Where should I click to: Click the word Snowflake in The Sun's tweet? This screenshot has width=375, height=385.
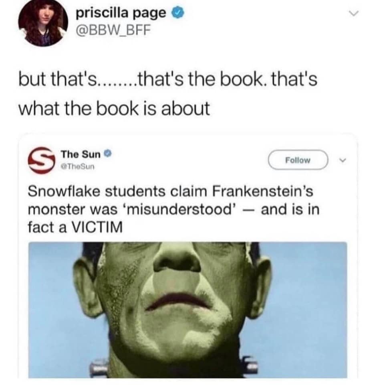(x=64, y=191)
